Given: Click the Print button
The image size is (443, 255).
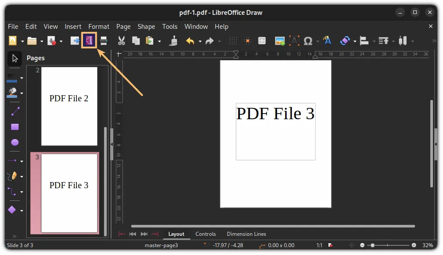Looking at the screenshot, I should coord(104,40).
